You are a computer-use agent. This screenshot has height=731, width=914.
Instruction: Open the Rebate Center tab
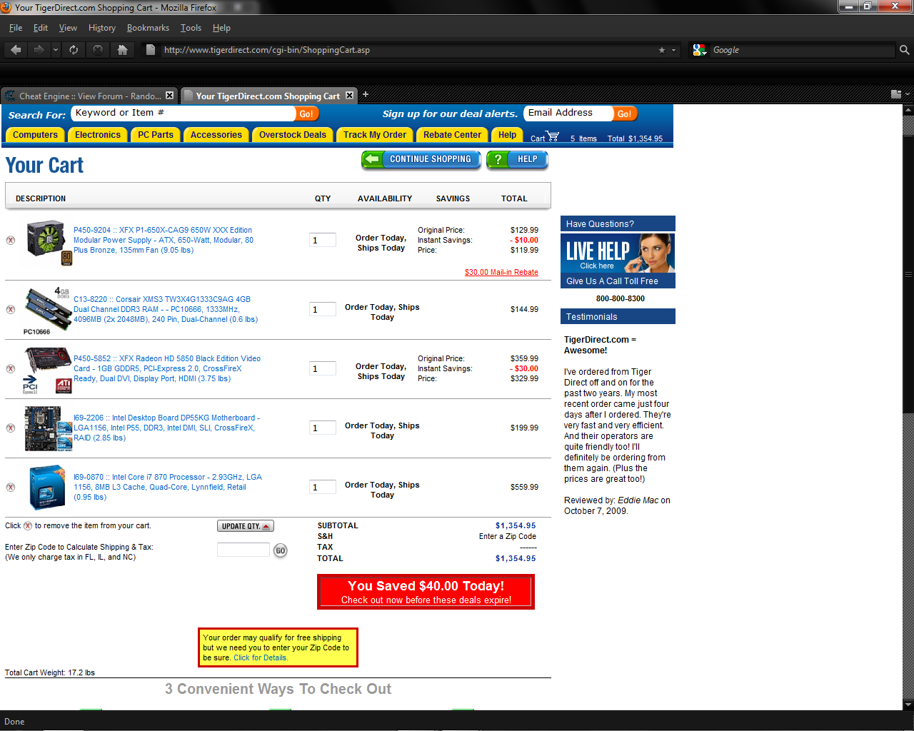pyautogui.click(x=453, y=135)
